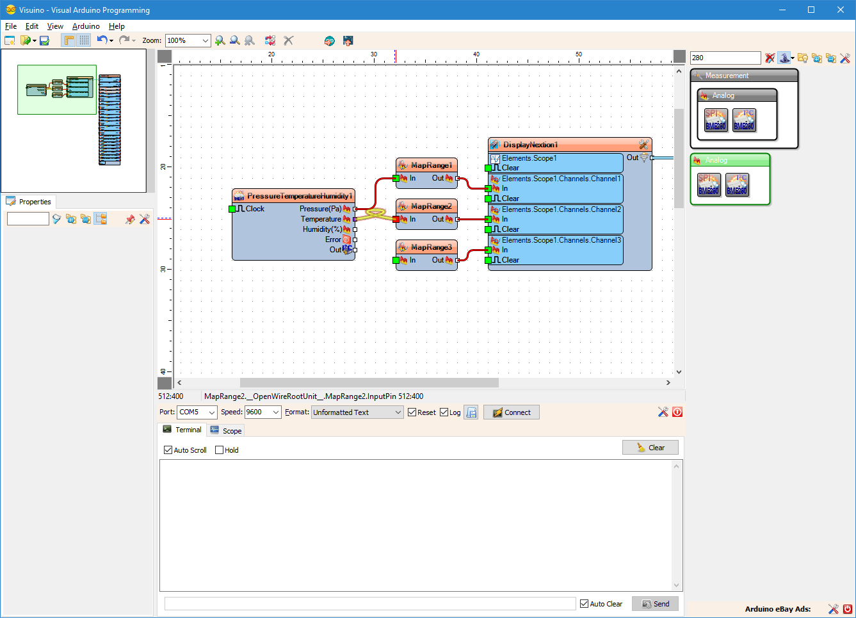This screenshot has width=856, height=618.
Task: Click the Zoom In magnifier icon
Action: tap(220, 40)
